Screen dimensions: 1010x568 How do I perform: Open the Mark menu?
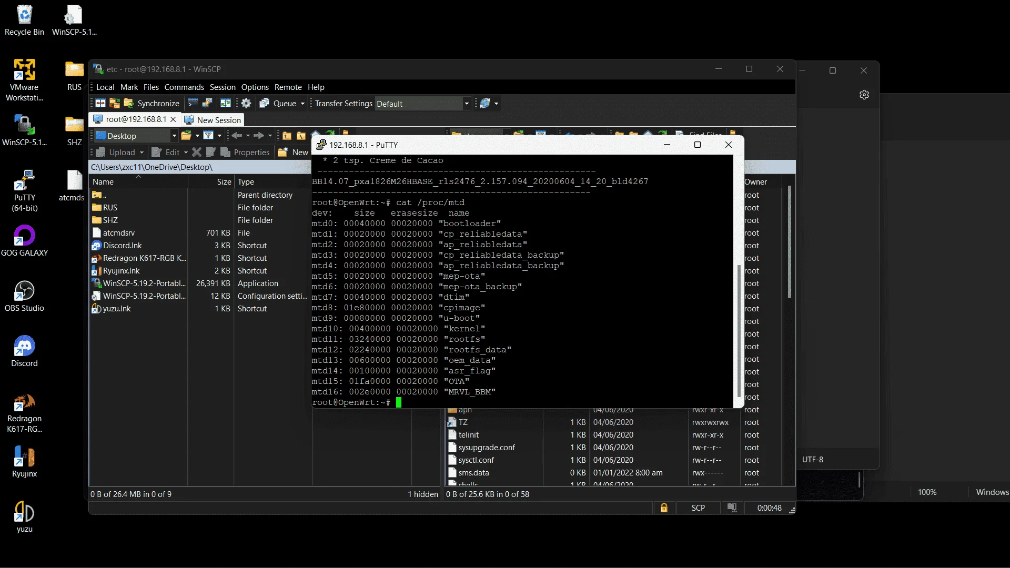[x=129, y=87]
